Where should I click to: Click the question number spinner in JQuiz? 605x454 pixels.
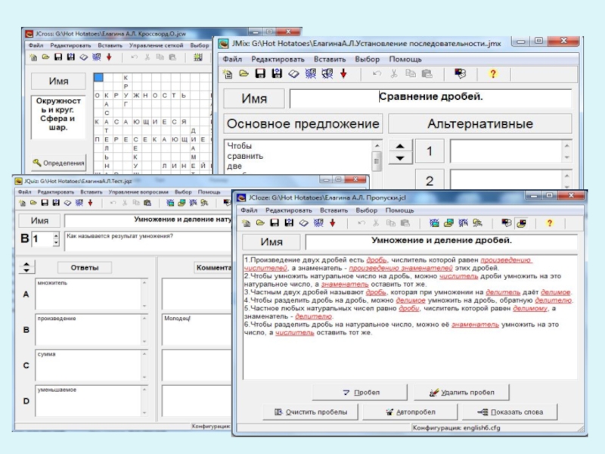(x=56, y=239)
